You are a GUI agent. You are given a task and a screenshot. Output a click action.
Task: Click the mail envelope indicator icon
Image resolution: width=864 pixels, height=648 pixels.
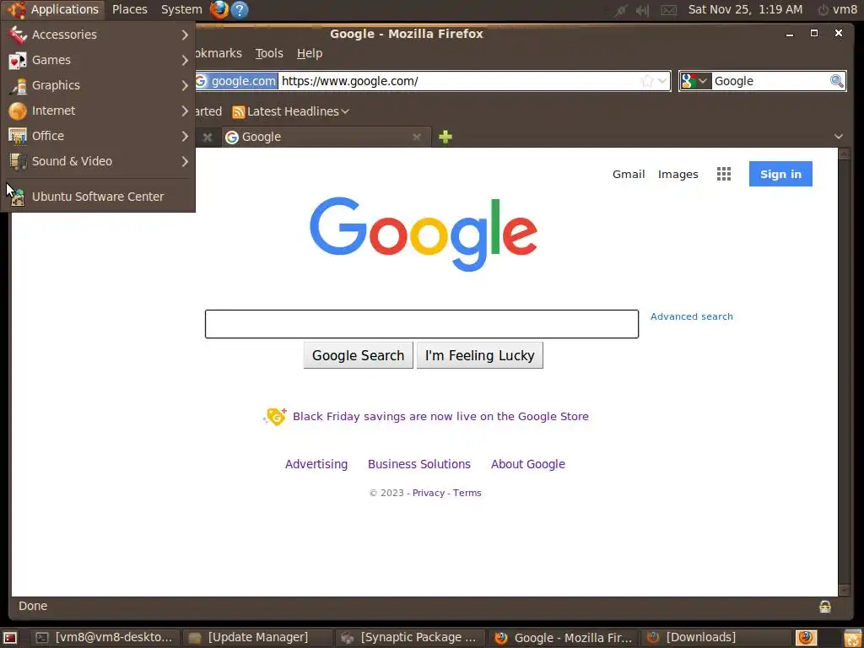pos(668,10)
